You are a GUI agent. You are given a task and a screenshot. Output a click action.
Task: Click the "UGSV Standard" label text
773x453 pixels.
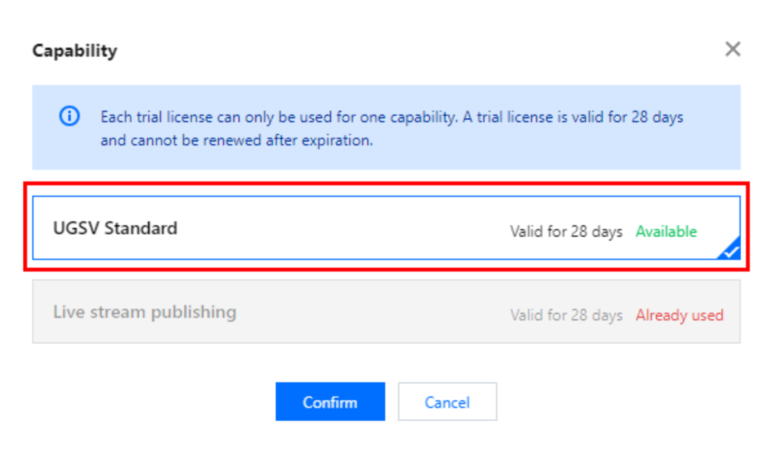click(x=115, y=228)
